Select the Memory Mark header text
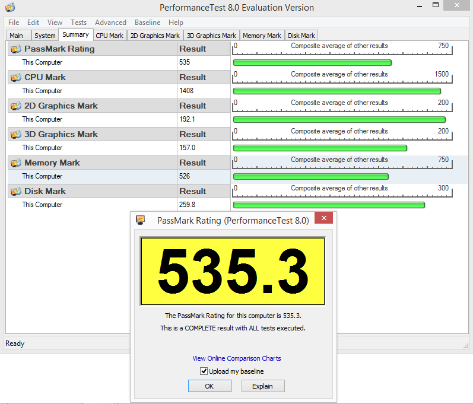 click(52, 163)
